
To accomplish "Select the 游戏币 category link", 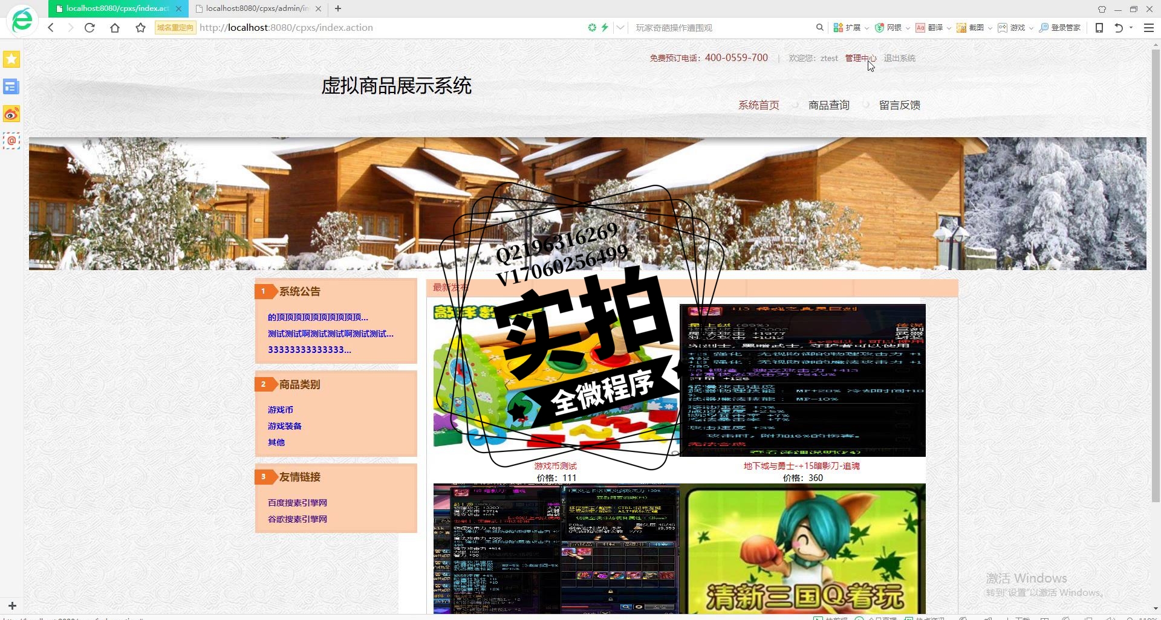I will point(280,410).
